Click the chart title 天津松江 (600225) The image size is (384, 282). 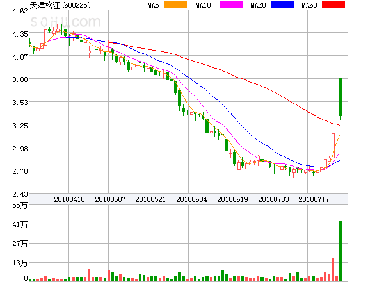click(60, 5)
